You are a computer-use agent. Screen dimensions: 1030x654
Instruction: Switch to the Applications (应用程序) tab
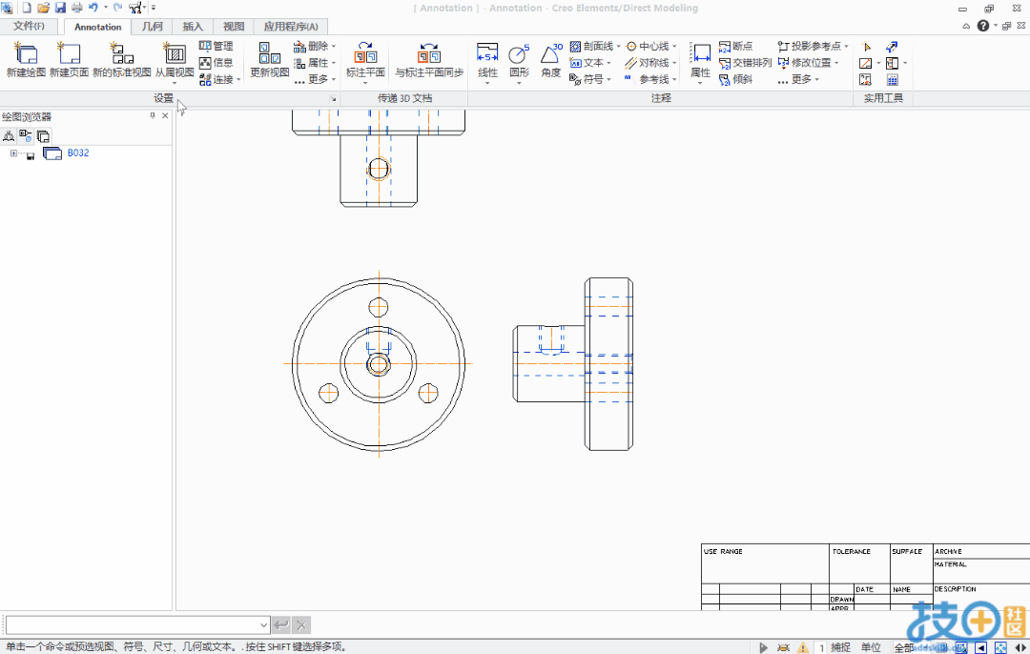[x=290, y=27]
